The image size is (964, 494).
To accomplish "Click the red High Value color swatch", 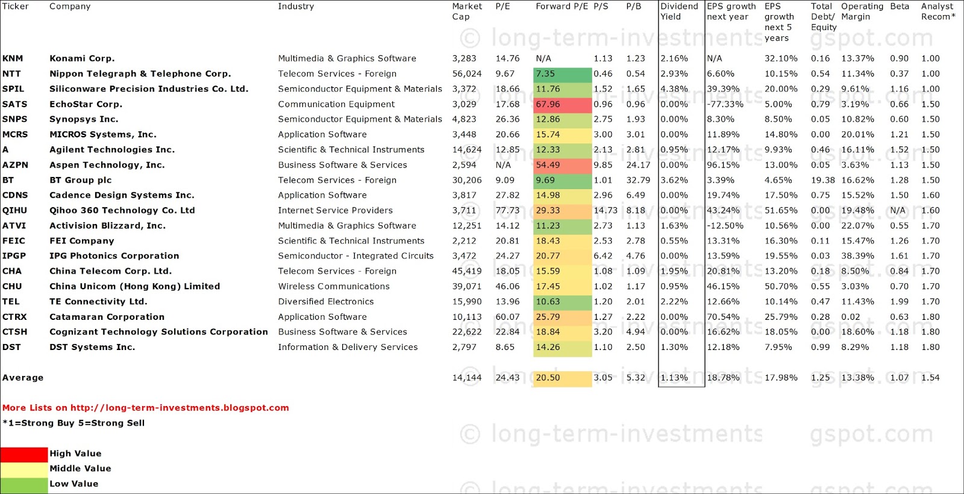I will pos(24,454).
